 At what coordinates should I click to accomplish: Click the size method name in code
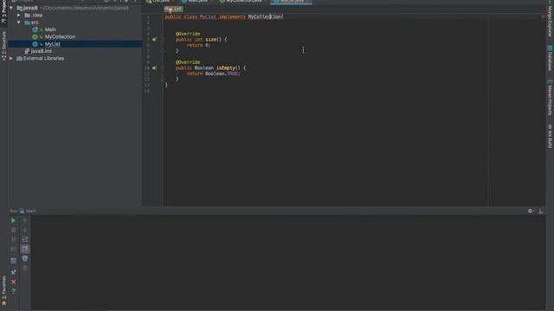click(x=210, y=40)
